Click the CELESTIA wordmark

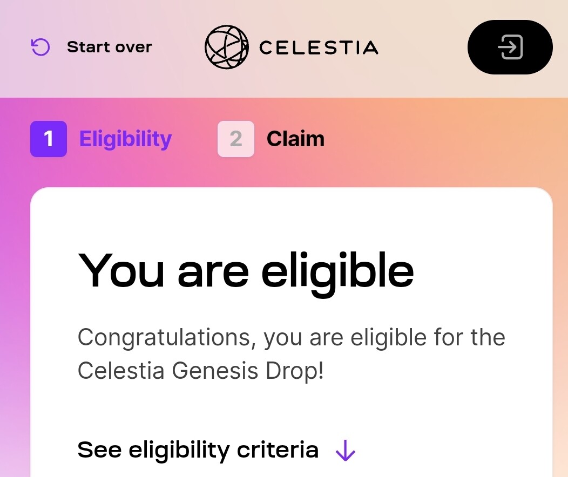(x=319, y=47)
